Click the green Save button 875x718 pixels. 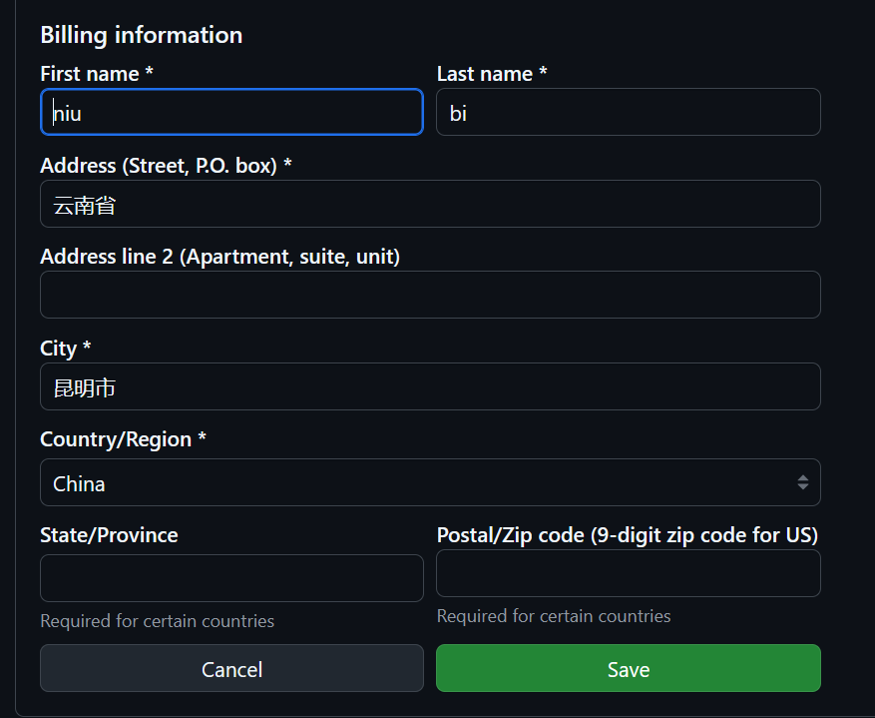click(629, 668)
